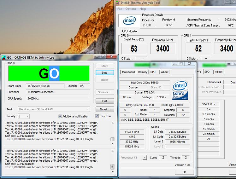Screen dimensions: 236x179
Task: Click the Cores count field
Action: [163, 158]
